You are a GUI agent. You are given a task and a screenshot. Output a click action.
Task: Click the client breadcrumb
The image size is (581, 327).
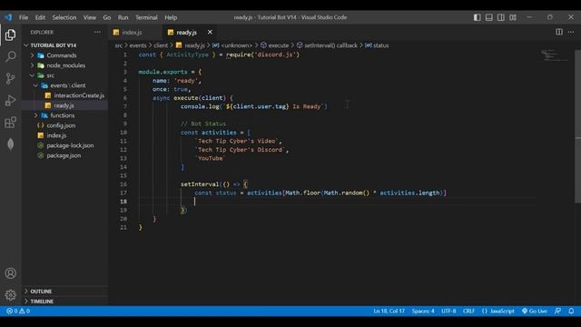coord(161,45)
